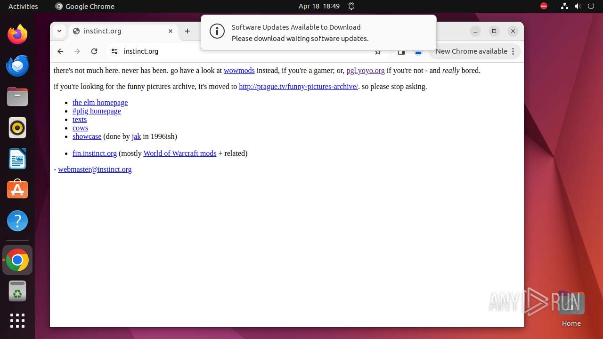Open Rhythmbox music player in dock
This screenshot has height=339, width=603.
click(x=17, y=128)
